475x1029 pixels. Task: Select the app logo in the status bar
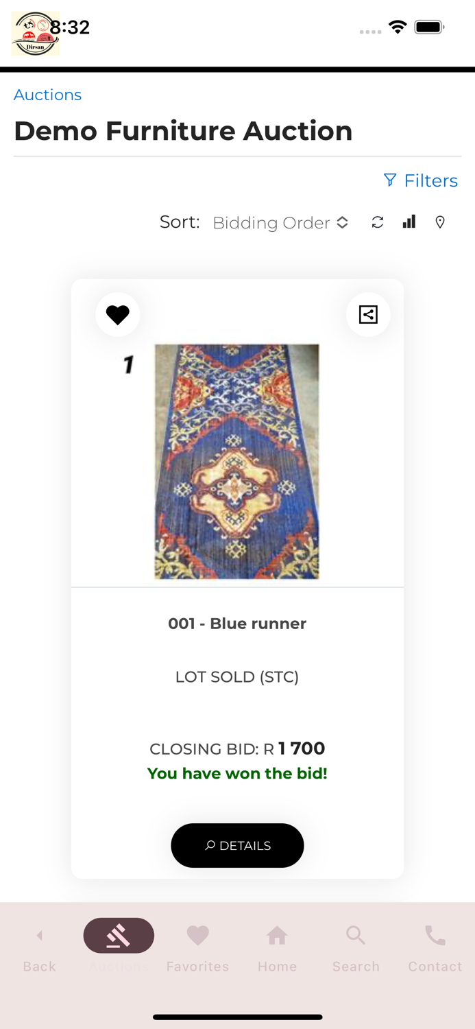pos(35,32)
